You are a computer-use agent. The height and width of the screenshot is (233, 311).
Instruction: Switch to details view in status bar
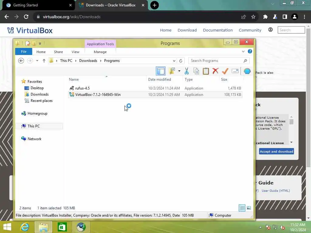(242, 208)
